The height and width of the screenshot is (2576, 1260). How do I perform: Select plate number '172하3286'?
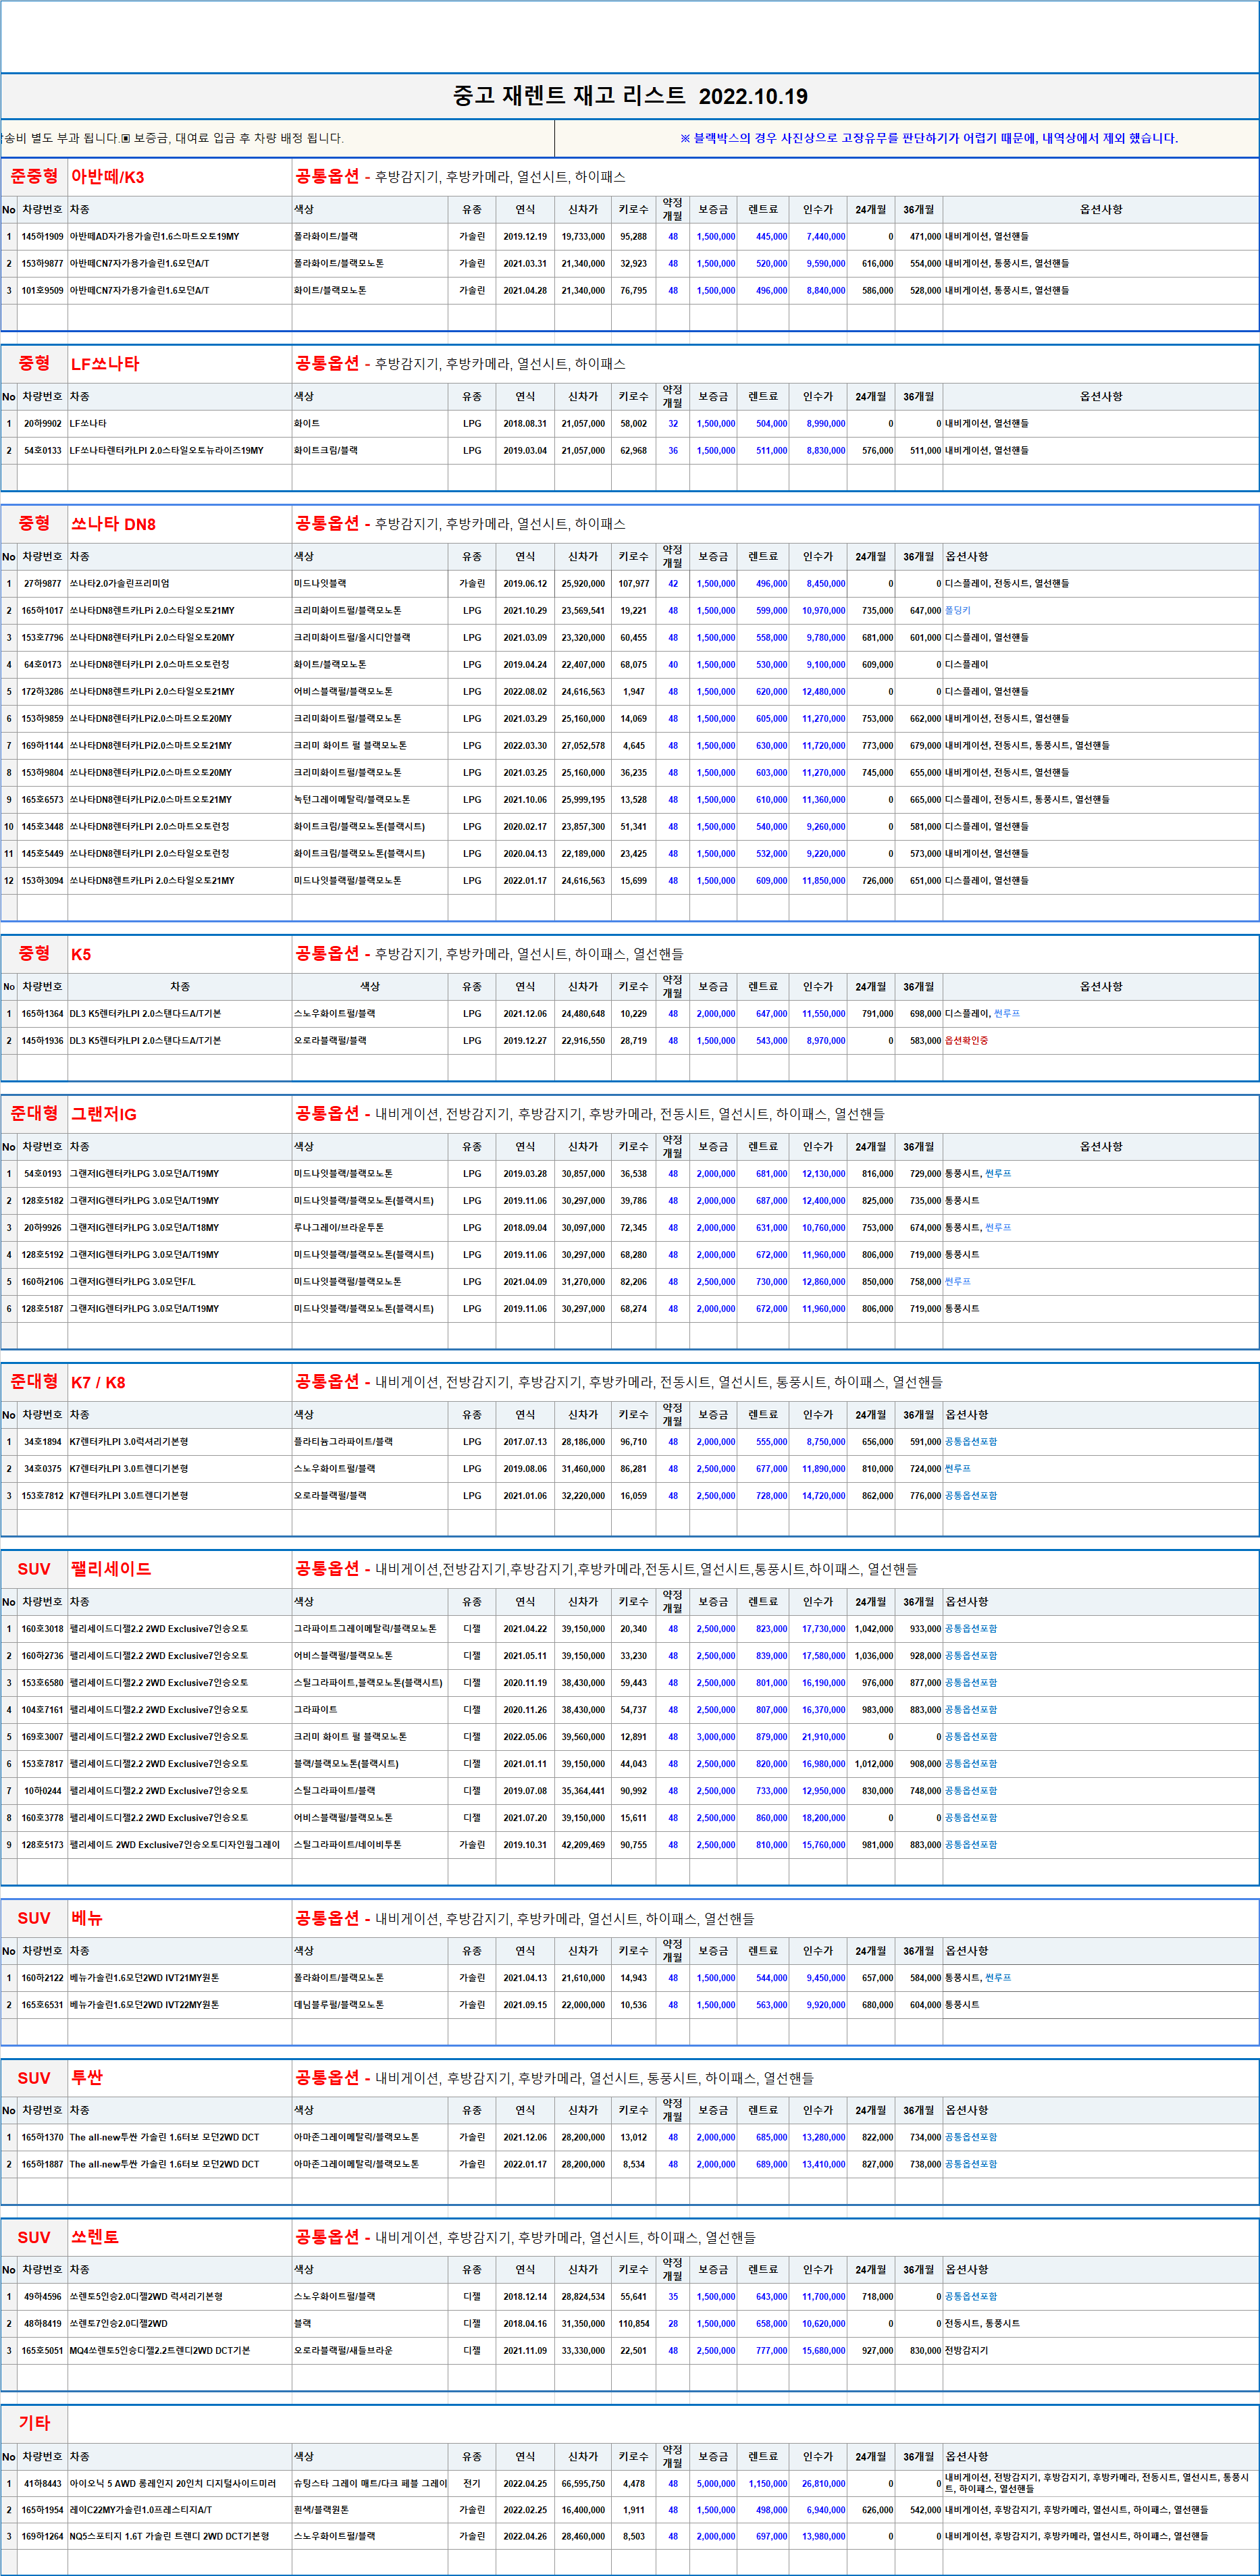tap(42, 692)
